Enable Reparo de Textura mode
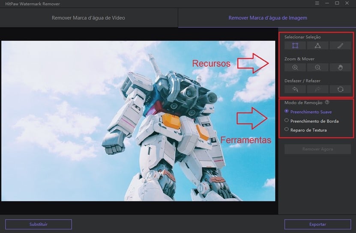Screen dimensions: 356x233 point(287,130)
